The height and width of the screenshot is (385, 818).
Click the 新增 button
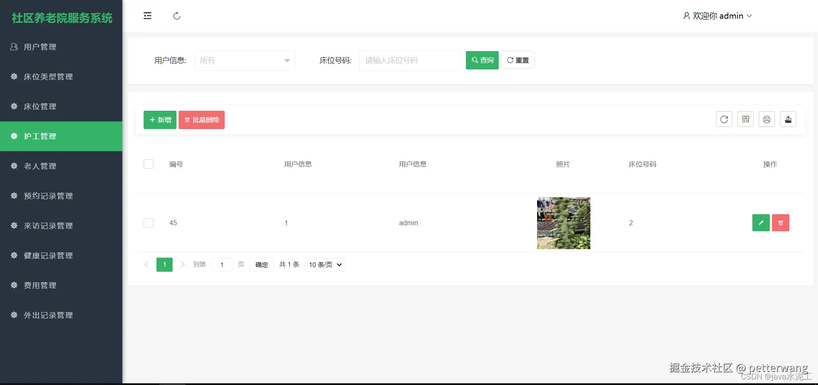coord(160,120)
